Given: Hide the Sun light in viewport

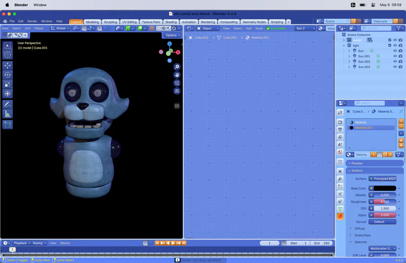Looking at the screenshot, I should (395, 51).
